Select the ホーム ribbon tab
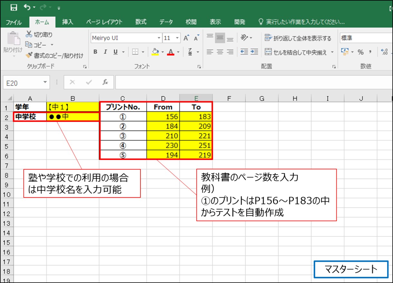Image resolution: width=393 pixels, height=283 pixels. pos(42,22)
